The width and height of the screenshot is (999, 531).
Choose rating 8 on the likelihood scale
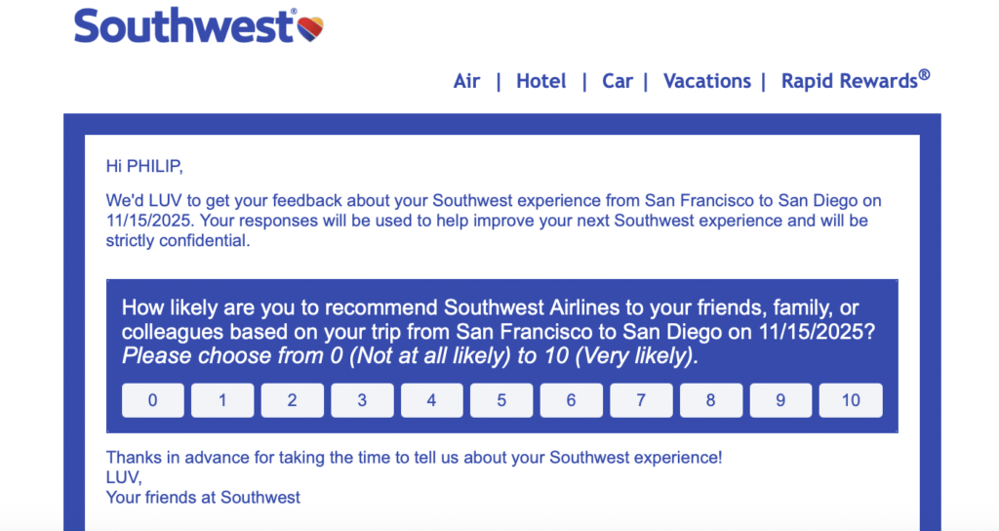[711, 400]
